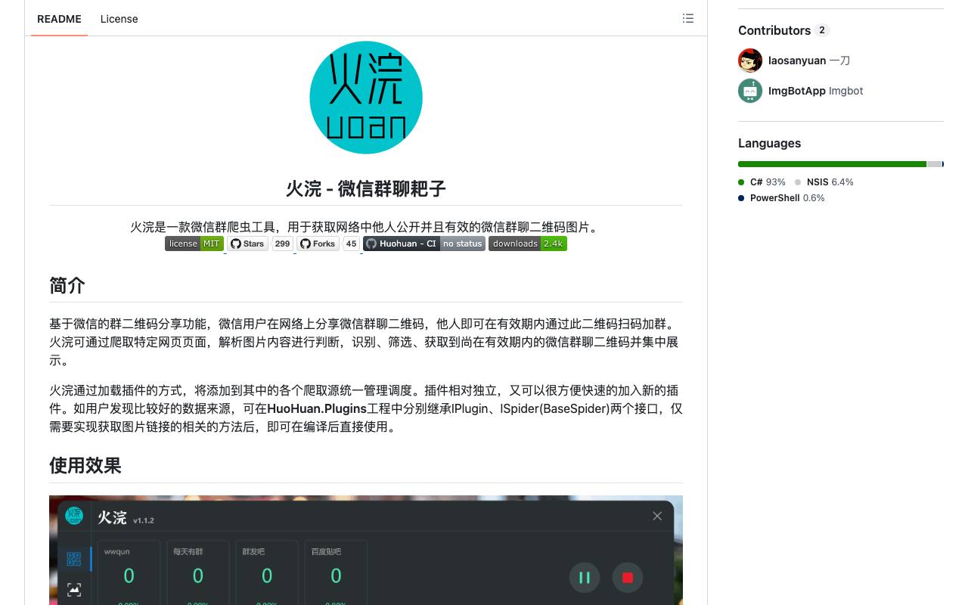This screenshot has width=968, height=605.
Task: Click the red stop button in app screenshot
Action: coord(627,578)
